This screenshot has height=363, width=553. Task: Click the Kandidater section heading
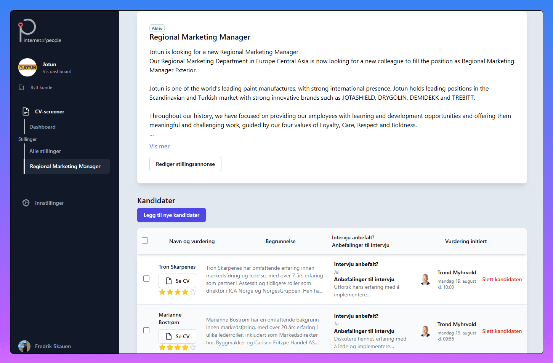(x=156, y=201)
